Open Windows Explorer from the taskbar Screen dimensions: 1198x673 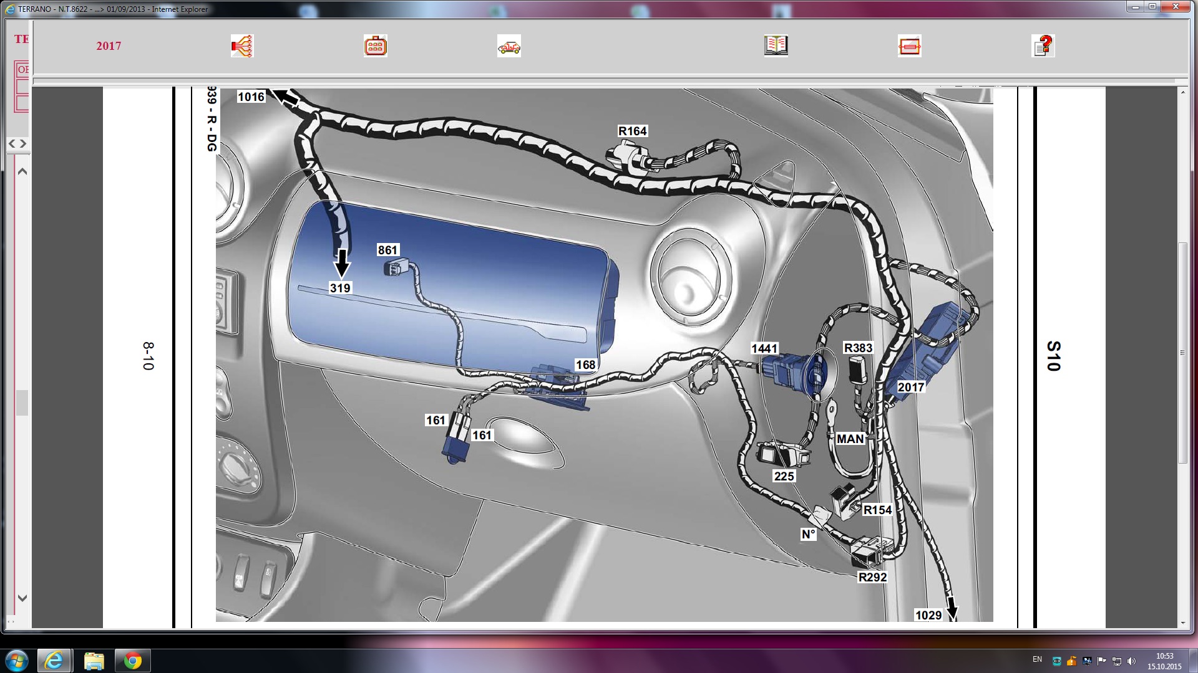point(94,661)
